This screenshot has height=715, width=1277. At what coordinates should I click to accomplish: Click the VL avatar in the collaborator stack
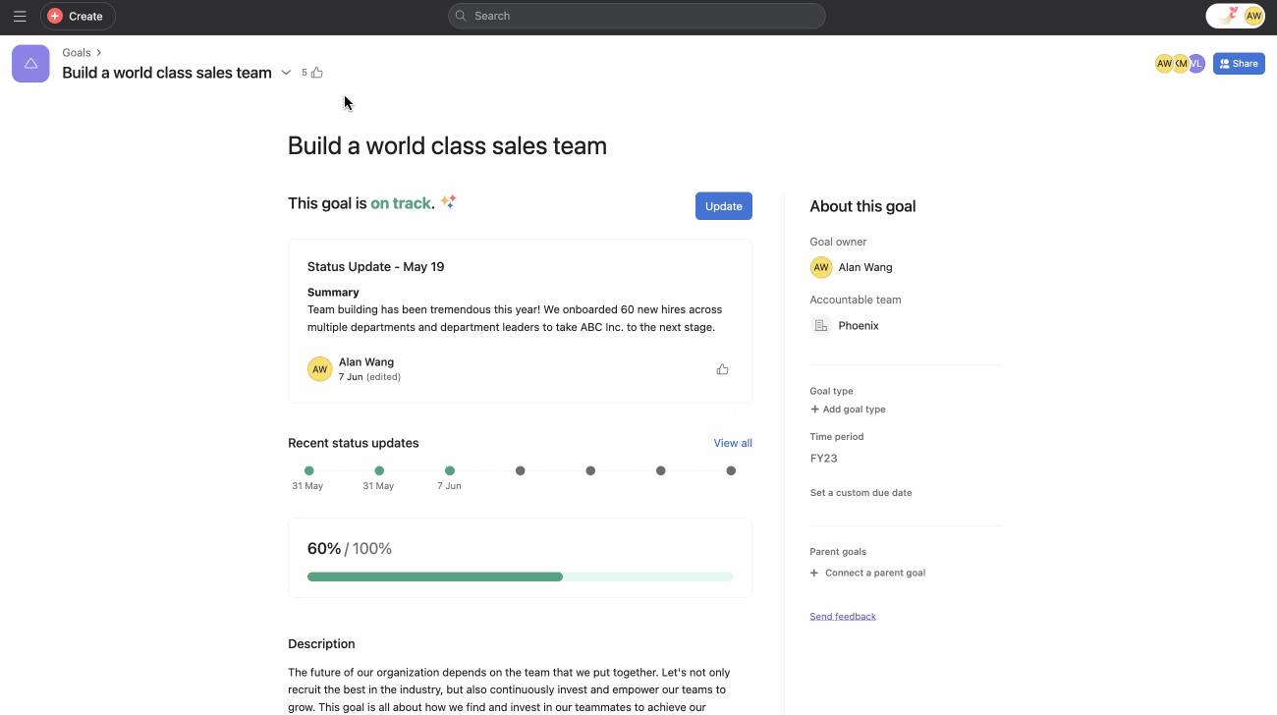tap(1196, 63)
